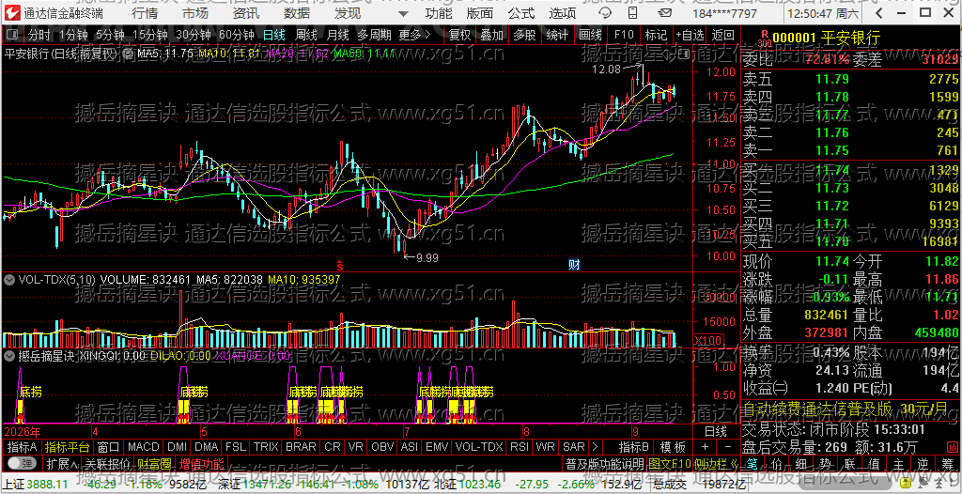Open the 数据 menu
The height and width of the screenshot is (494, 962).
coord(298,13)
